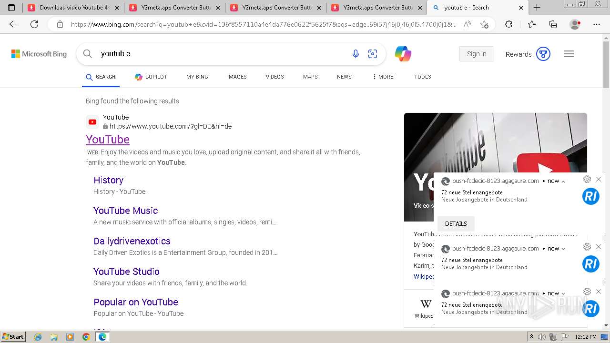This screenshot has width=610, height=343.
Task: Open the MORE search categories dropdown
Action: click(x=383, y=77)
